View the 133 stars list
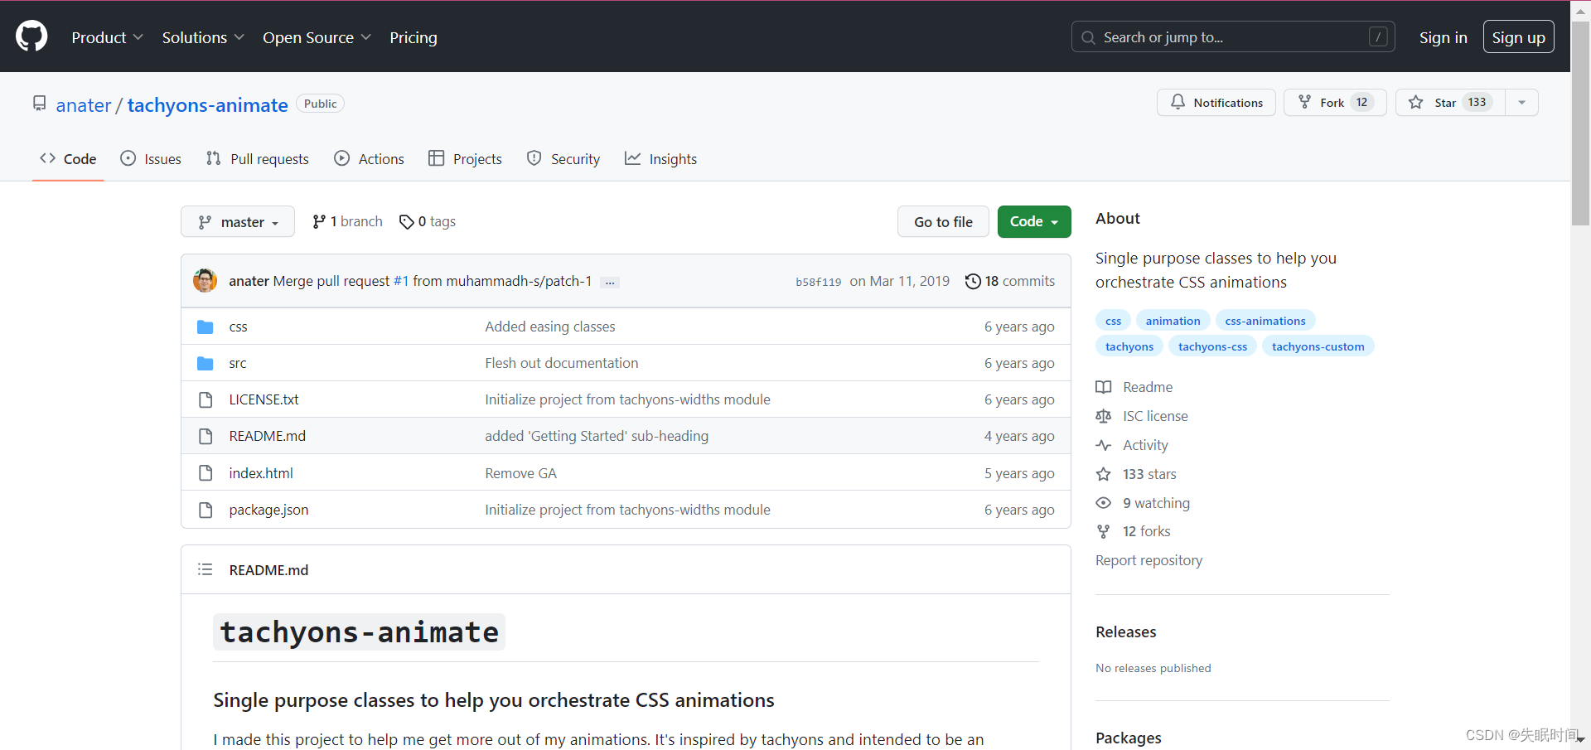Screen dimensions: 1591x750 pos(1136,474)
